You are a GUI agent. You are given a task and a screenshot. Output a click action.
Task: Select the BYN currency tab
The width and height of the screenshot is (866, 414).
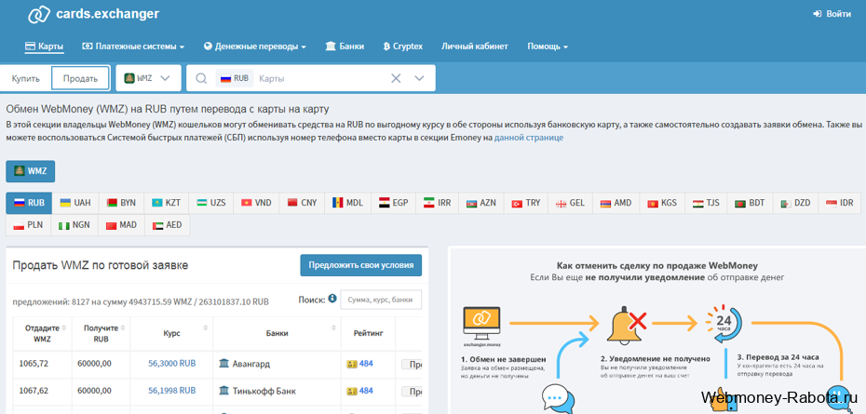click(121, 203)
